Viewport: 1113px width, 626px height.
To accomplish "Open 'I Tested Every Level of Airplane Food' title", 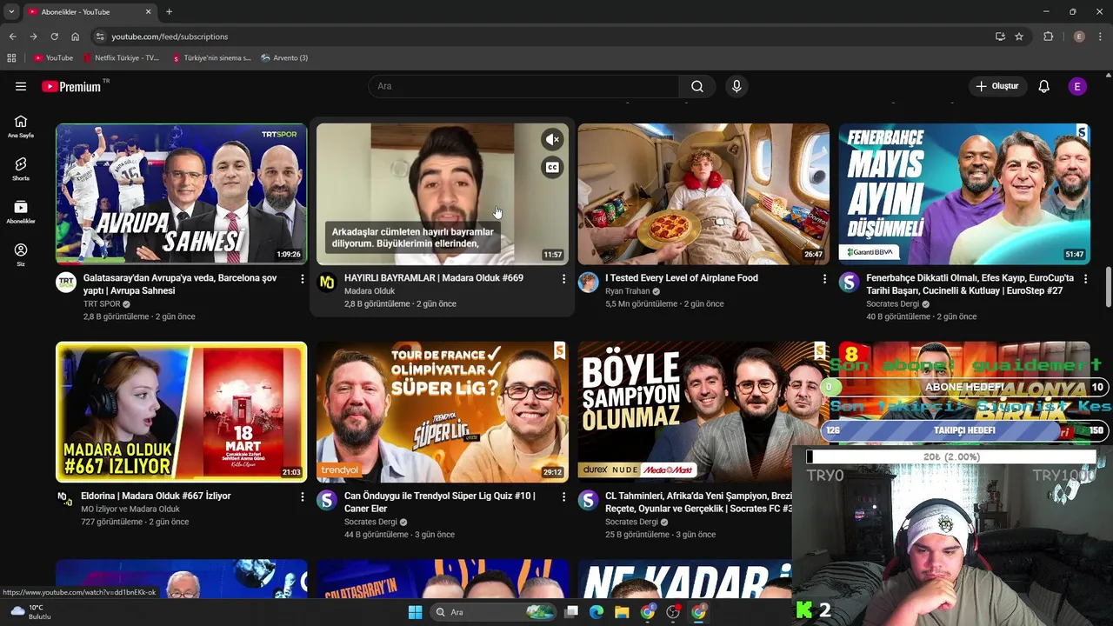I will coord(682,278).
